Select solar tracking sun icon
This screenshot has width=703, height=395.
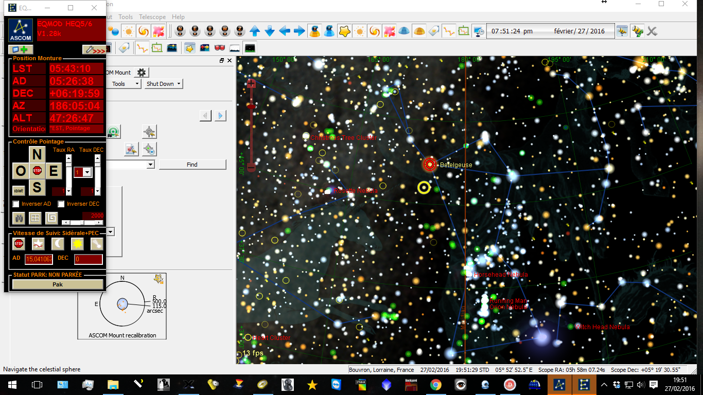pos(78,244)
